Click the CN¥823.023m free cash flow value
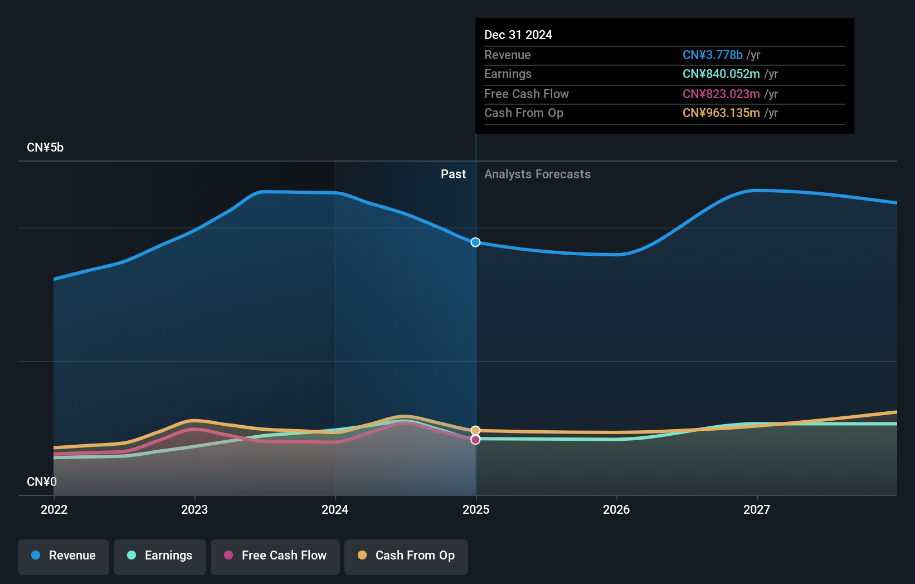The image size is (915, 584). pos(721,94)
